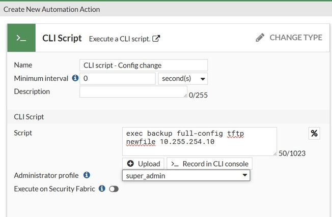The image size is (332, 217).
Task: Toggle Execute on Security Fabric switch
Action: pyautogui.click(x=114, y=189)
